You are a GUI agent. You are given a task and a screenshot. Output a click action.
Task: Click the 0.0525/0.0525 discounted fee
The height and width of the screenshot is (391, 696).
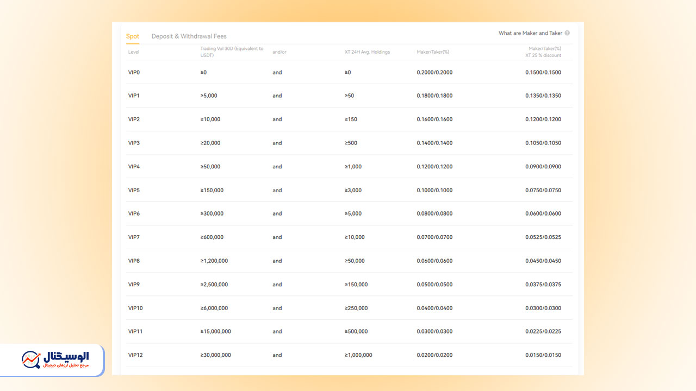(543, 237)
